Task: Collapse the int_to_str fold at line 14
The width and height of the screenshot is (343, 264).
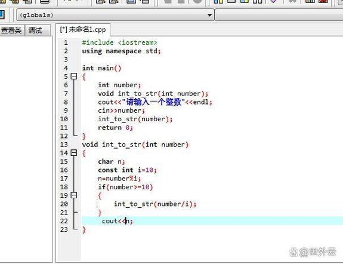Action: pyautogui.click(x=74, y=153)
